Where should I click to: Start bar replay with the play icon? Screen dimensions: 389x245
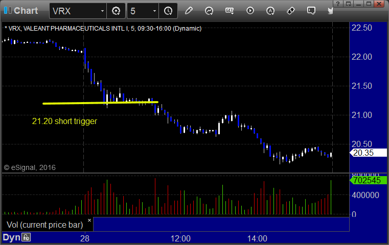(x=250, y=11)
